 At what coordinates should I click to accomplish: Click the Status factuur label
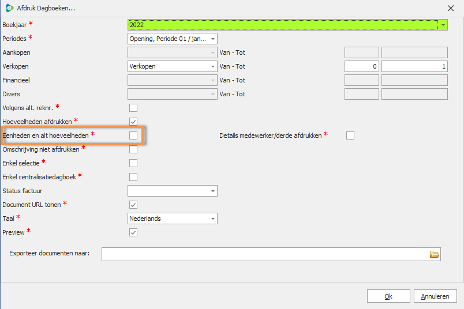point(22,191)
